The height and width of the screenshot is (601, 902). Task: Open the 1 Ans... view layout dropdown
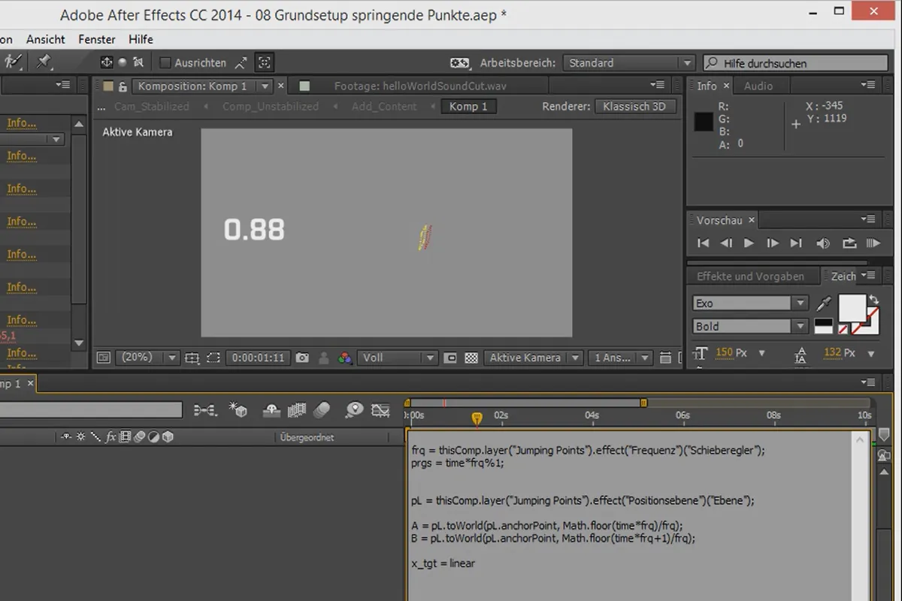[x=620, y=358]
